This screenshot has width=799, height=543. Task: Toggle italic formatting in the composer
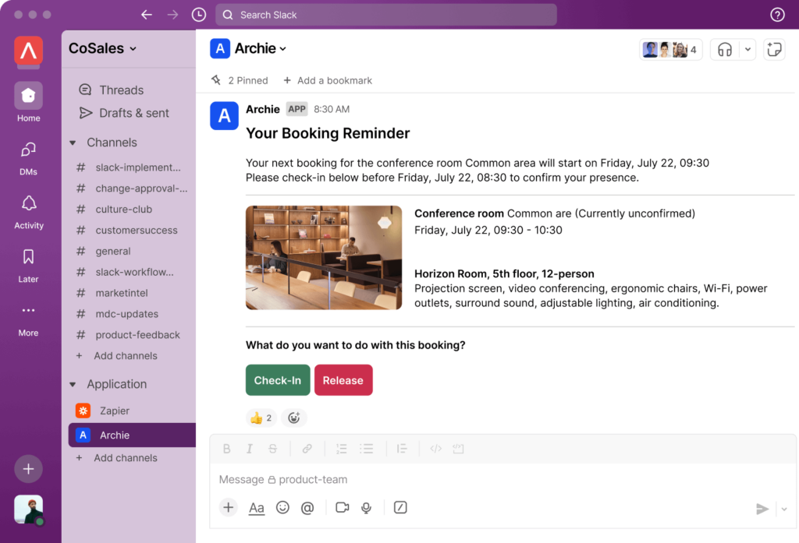(250, 448)
